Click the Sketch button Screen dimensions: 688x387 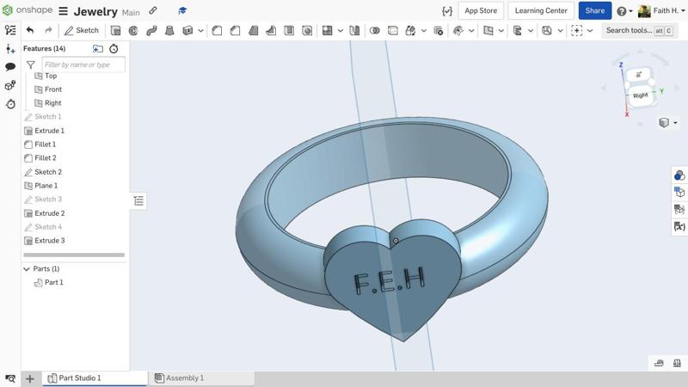click(82, 30)
